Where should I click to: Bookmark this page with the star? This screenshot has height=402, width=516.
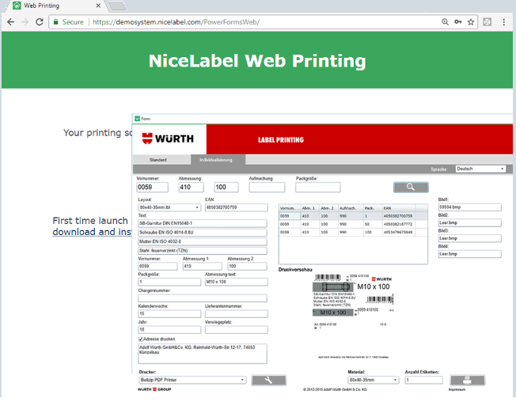point(471,22)
